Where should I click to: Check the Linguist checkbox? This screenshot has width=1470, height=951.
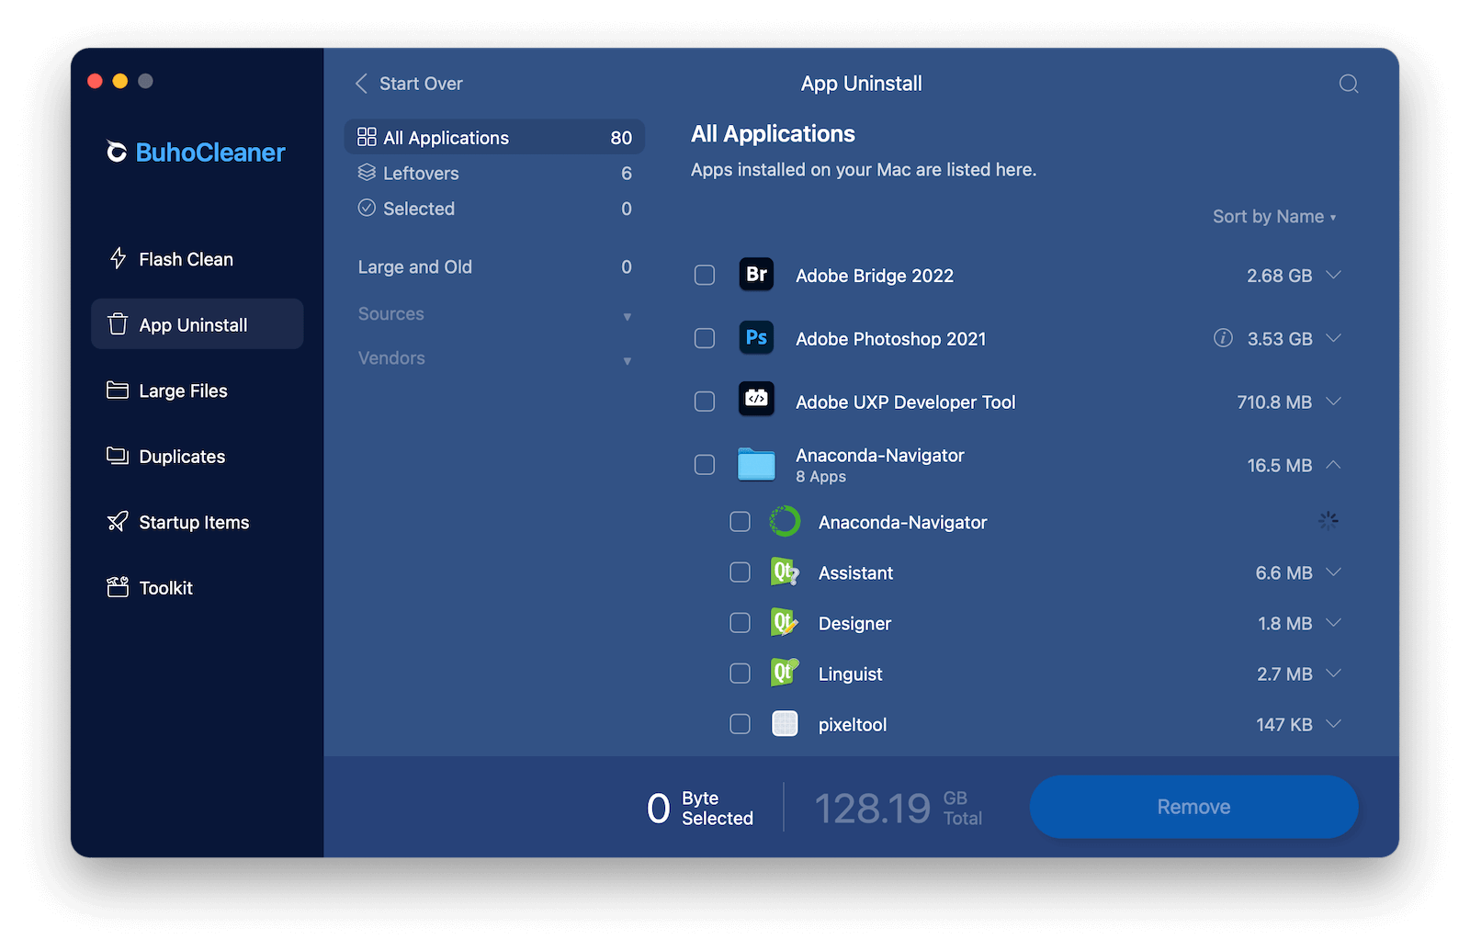(740, 674)
